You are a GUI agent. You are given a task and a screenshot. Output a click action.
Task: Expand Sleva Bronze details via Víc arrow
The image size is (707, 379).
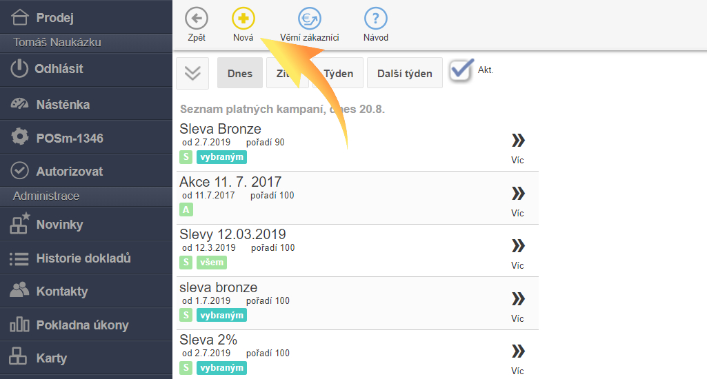(x=517, y=141)
